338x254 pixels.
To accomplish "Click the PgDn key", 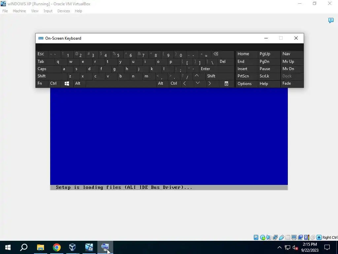I will click(x=269, y=62).
